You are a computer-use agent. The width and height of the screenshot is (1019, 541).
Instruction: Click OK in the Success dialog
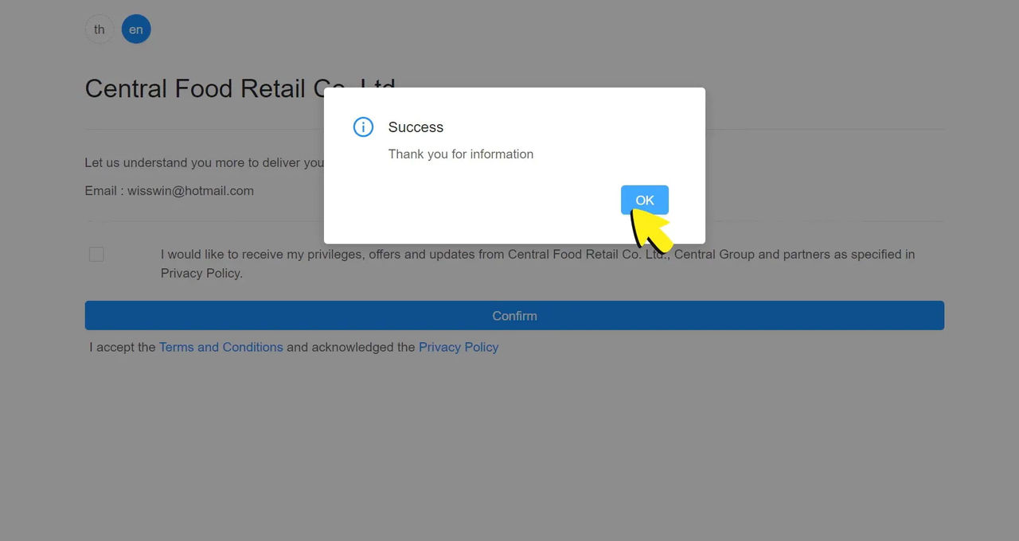pos(645,200)
